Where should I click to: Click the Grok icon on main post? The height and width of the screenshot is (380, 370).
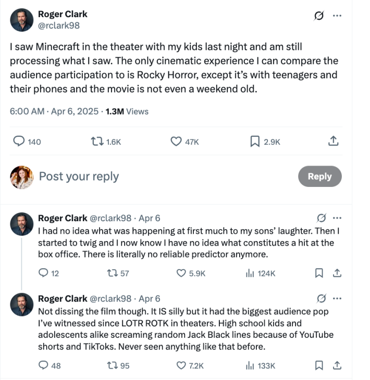[x=319, y=16]
